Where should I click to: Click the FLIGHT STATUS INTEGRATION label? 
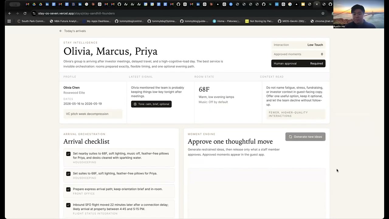click(95, 214)
